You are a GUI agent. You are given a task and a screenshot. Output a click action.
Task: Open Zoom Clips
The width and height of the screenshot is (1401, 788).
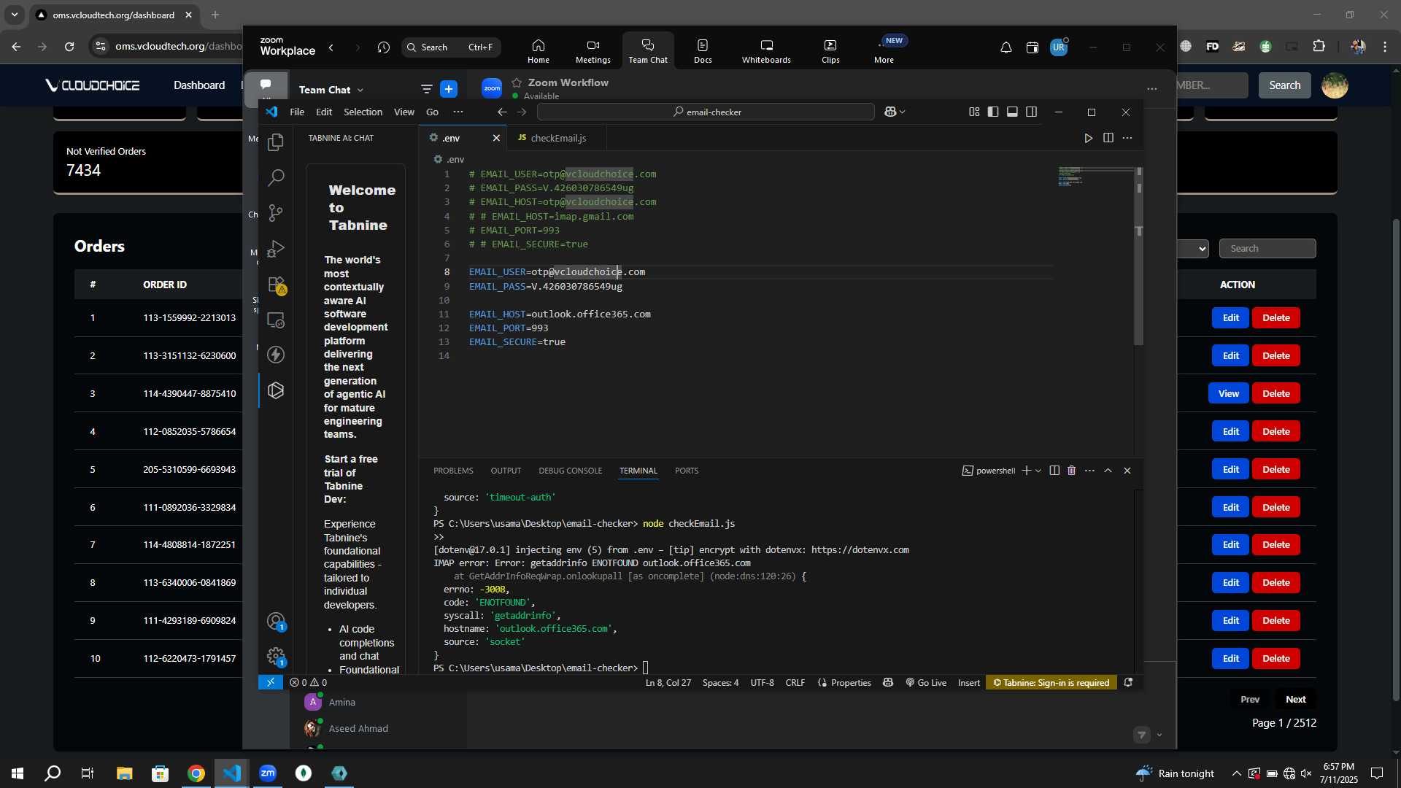[830, 51]
